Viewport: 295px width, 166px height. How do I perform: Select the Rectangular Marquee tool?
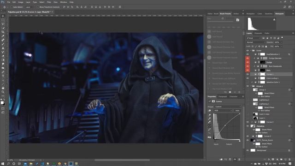coord(3,20)
